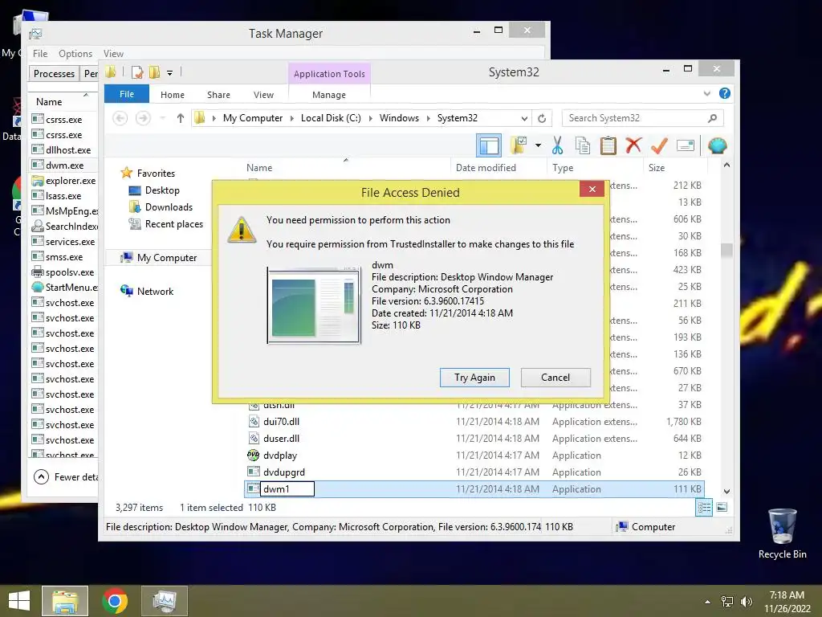Click the taskbar volume speaker icon

746,602
